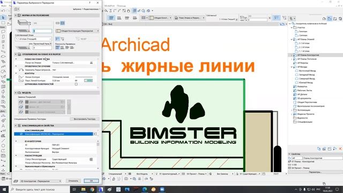Image resolution: width=343 pixels, height=193 pixels.
Task: Toggle the ШТРИХОВКА ПОВЕРХНОСТЕЙ checkbox
Action: point(76,84)
